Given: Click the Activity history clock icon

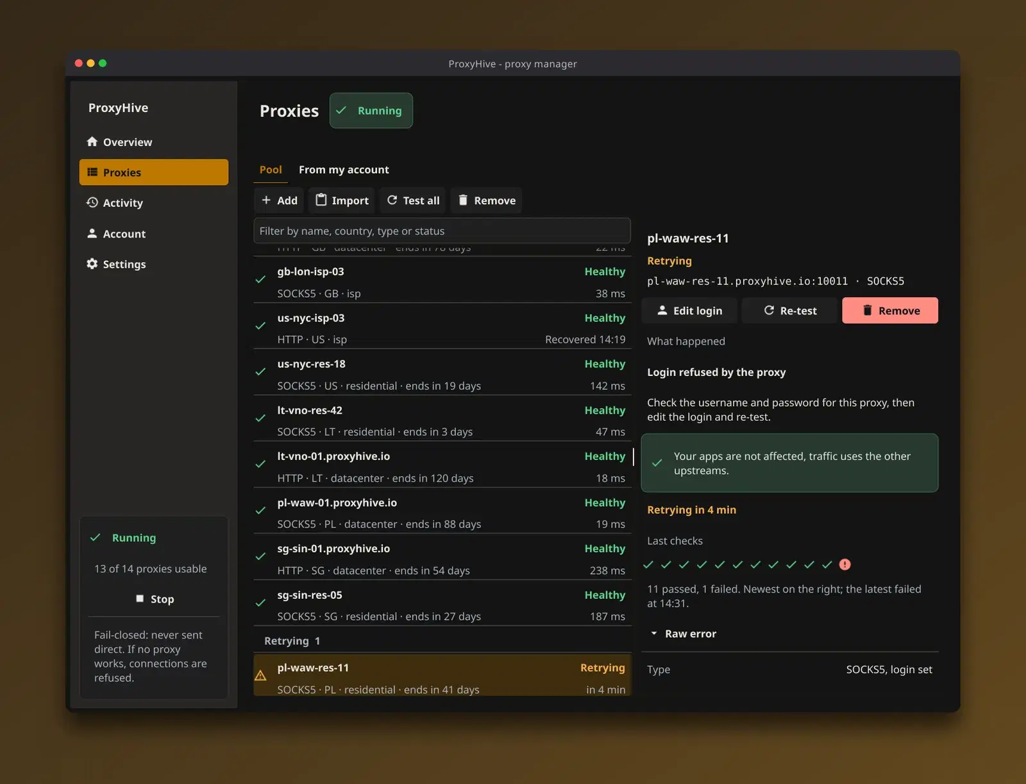Looking at the screenshot, I should pos(92,202).
